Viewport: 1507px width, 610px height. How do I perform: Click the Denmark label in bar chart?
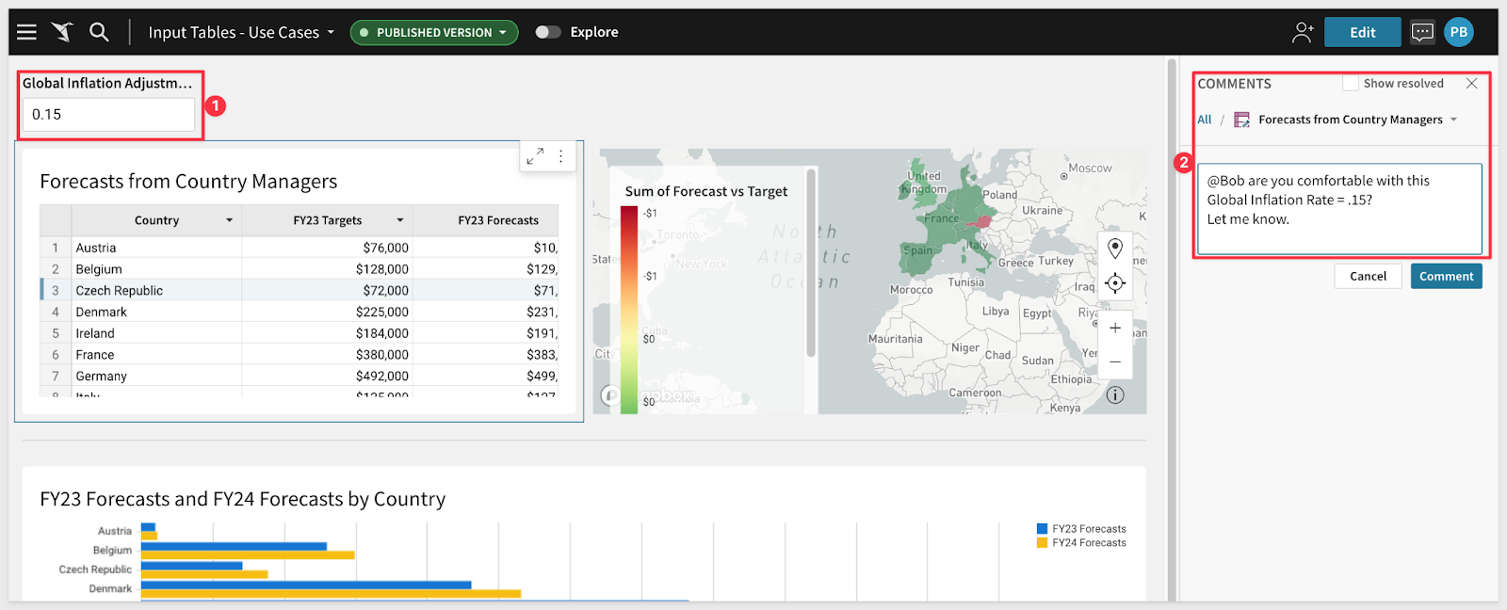(x=110, y=589)
